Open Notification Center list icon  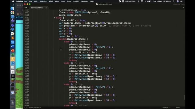(182, 1)
